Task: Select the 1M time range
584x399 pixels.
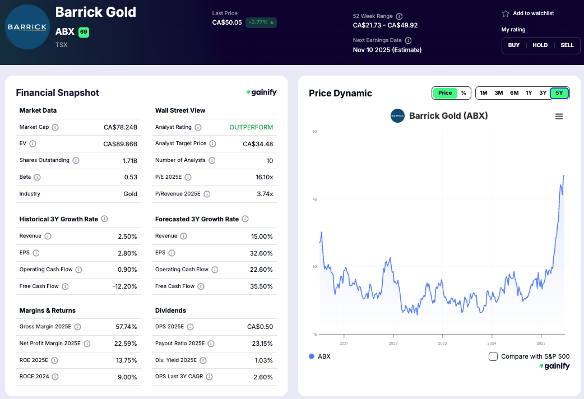Action: click(x=484, y=93)
